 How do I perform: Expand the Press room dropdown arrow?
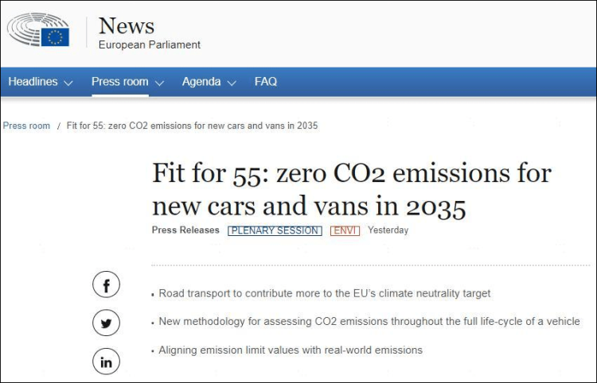click(159, 83)
